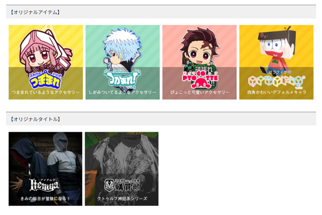Click the white Itemya logo
The width and height of the screenshot is (322, 215).
tap(45, 184)
